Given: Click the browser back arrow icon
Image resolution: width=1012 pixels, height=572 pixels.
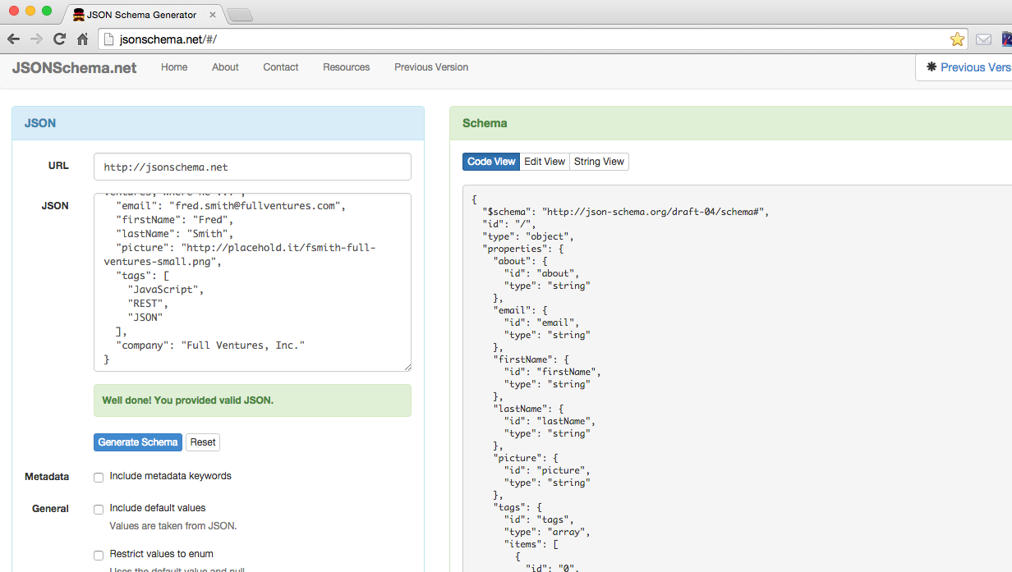Looking at the screenshot, I should coord(13,39).
